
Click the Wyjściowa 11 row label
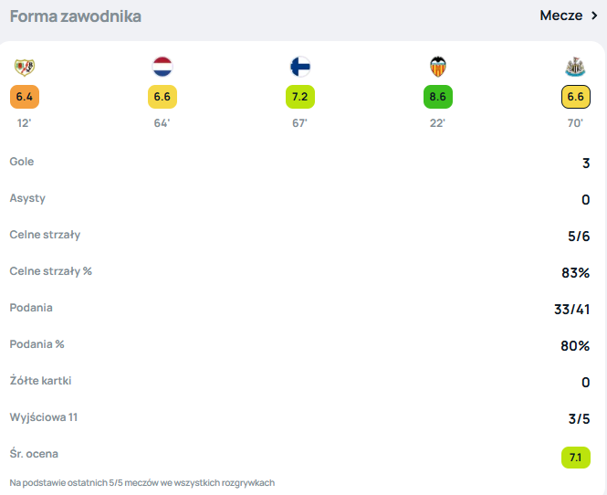pos(44,417)
